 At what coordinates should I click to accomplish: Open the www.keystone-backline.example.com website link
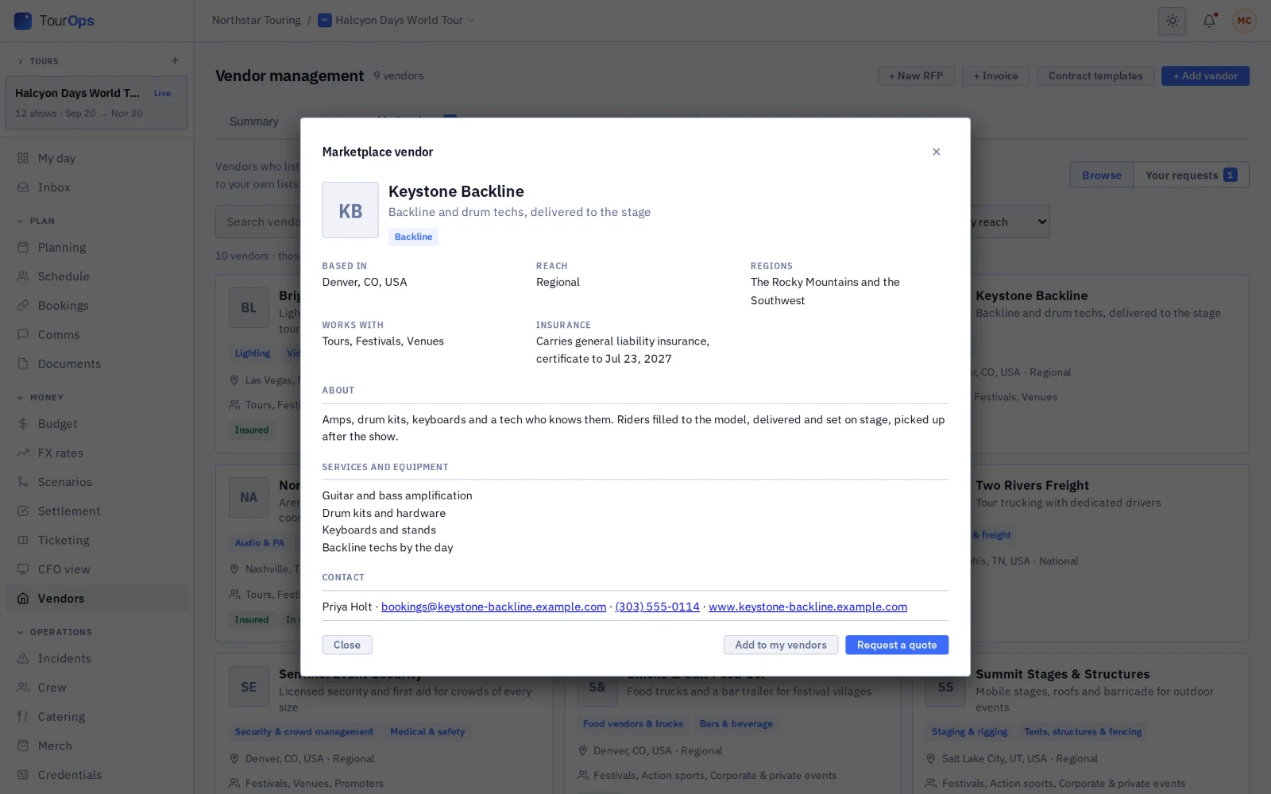[x=808, y=607]
